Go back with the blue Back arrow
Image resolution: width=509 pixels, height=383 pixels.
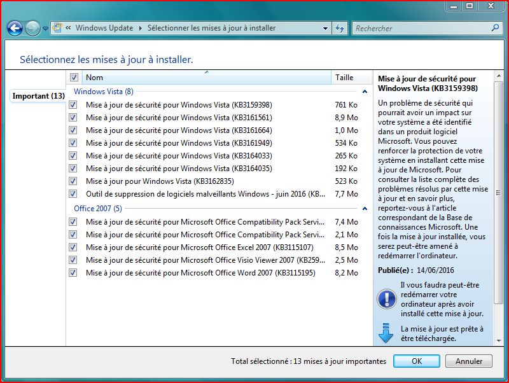(x=15, y=28)
